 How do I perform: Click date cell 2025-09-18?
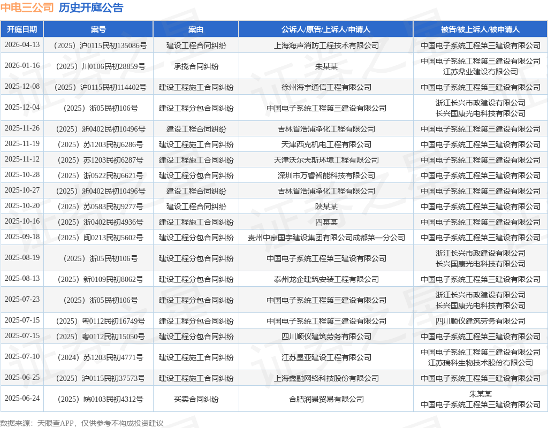tap(22, 237)
